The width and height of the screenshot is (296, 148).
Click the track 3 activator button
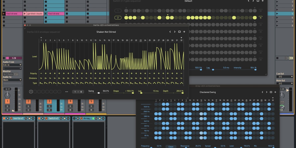[49, 101]
